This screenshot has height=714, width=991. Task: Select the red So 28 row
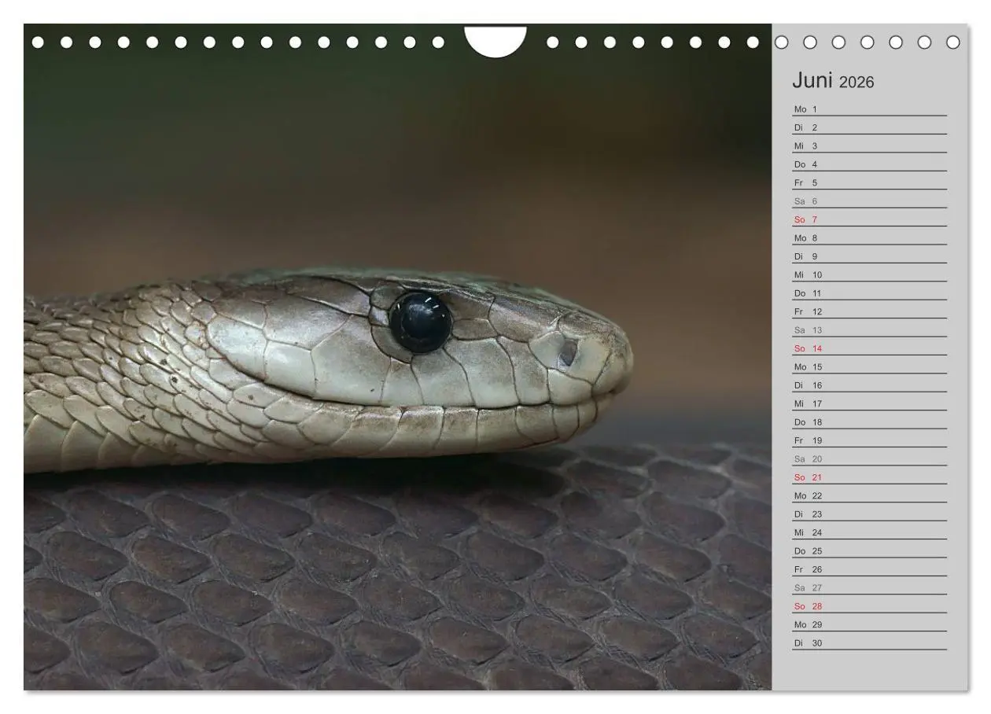pyautogui.click(x=869, y=606)
